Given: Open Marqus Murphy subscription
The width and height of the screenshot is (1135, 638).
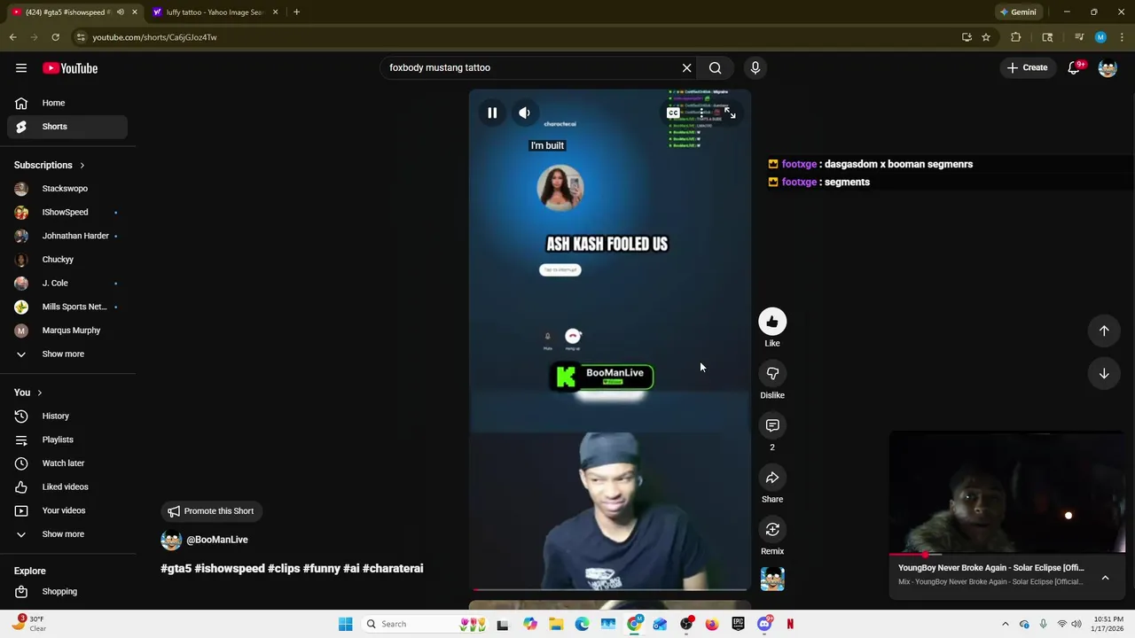Looking at the screenshot, I should 67,331.
